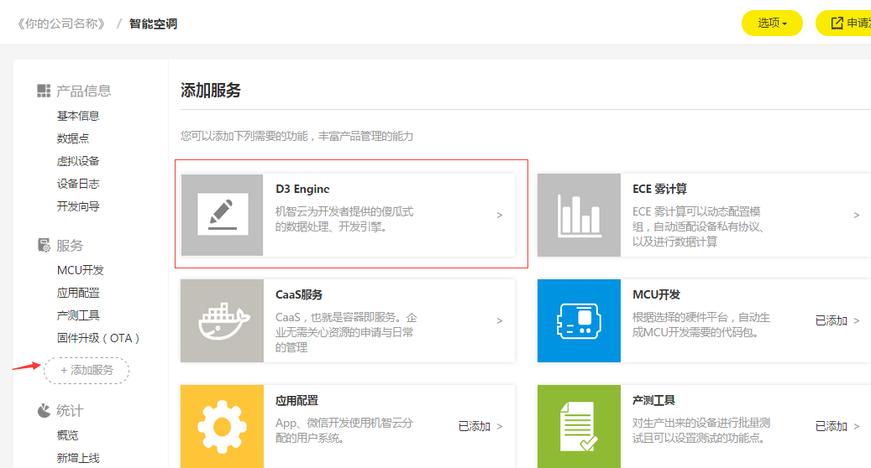Open the 选项 dropdown menu
Viewport: 871px width, 468px height.
point(772,23)
